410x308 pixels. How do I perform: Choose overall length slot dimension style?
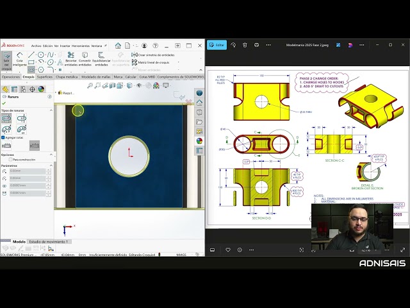(x=34, y=146)
